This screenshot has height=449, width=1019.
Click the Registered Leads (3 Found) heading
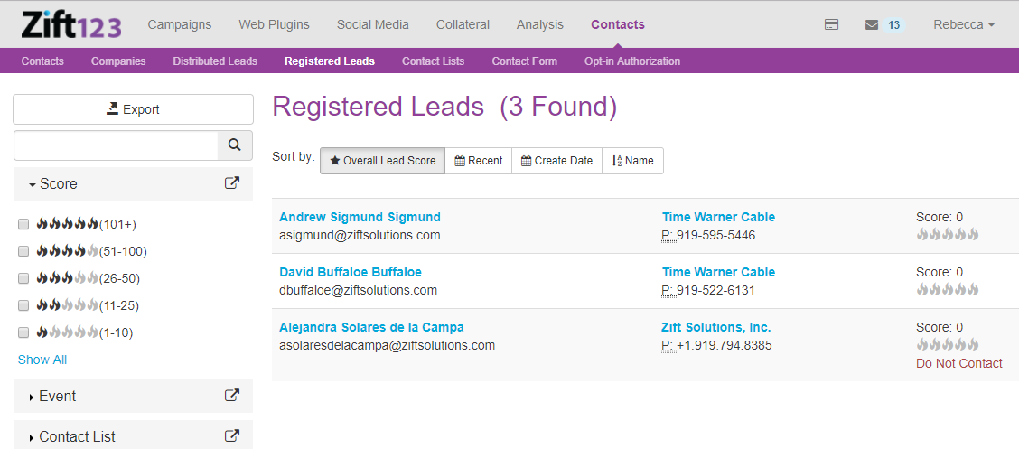coord(444,108)
